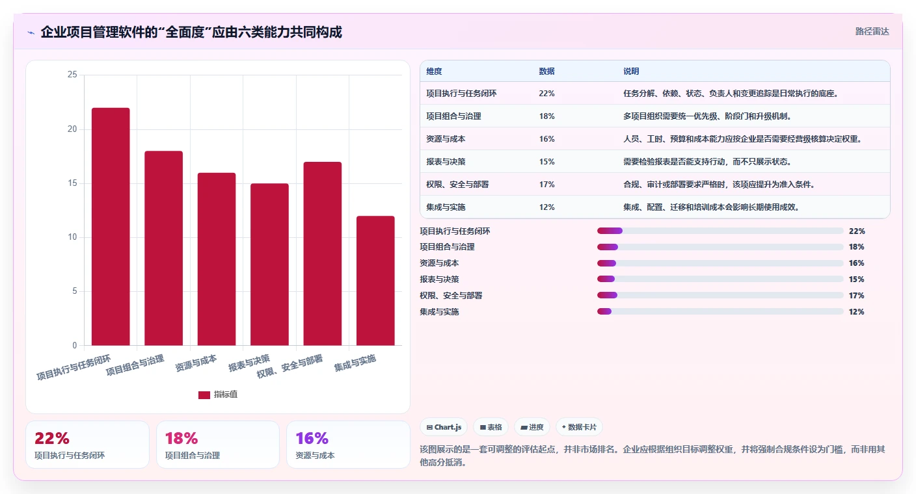
Task: Click the 指标值 legend label under the chart
Action: [226, 395]
